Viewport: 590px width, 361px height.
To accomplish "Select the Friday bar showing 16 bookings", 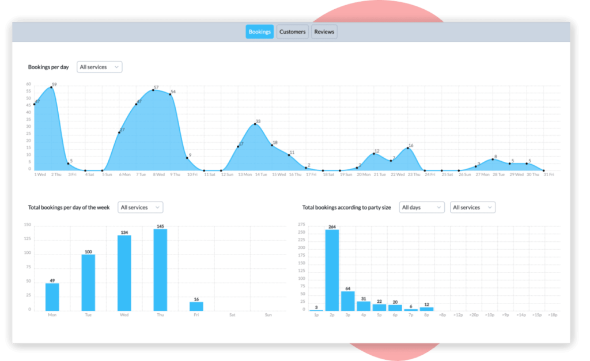I will [196, 306].
